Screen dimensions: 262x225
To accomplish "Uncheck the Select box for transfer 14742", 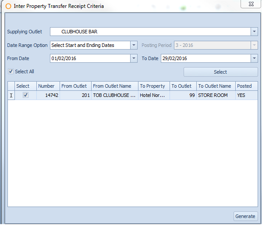I will tap(25, 95).
